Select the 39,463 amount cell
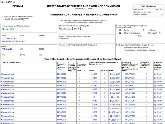Screen dimensions: 165x124 [94, 74]
